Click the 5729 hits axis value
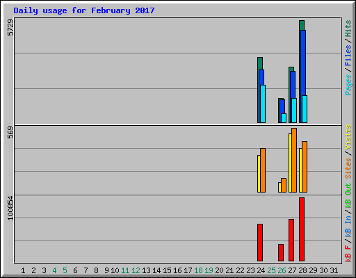The image size is (356, 278). [x=10, y=28]
